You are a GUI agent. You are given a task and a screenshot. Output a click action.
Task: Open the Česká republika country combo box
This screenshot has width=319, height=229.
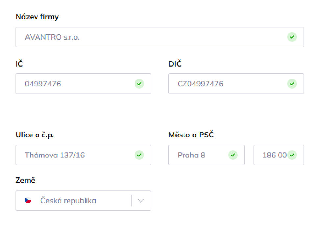pyautogui.click(x=84, y=200)
